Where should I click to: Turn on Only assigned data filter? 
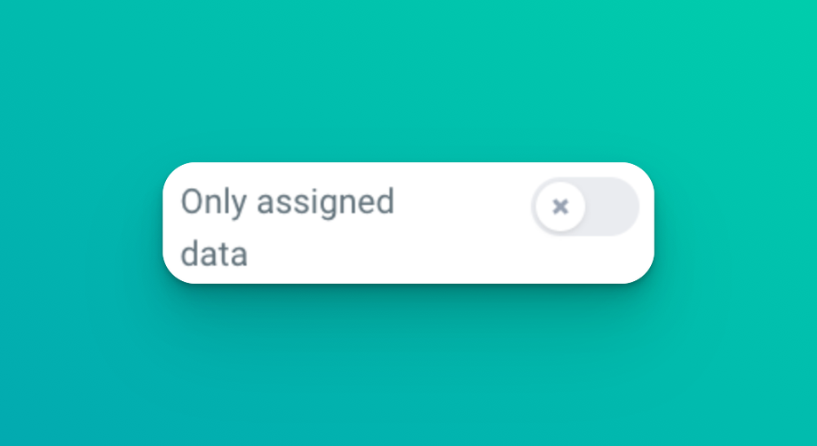(x=585, y=207)
